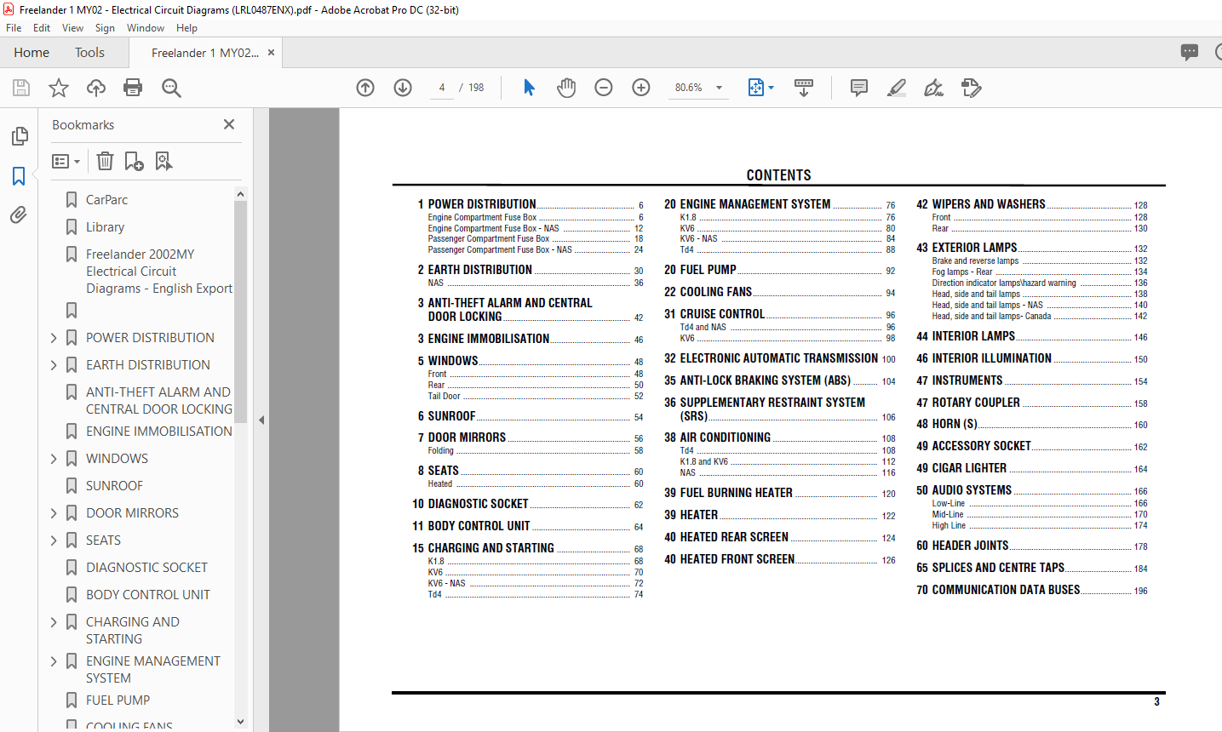Expand WINDOWS bookmark

click(x=54, y=459)
